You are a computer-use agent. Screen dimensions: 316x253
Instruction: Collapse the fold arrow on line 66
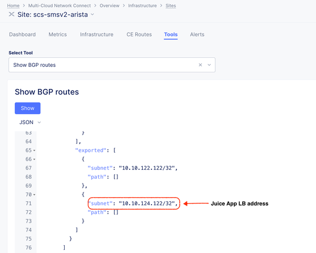pyautogui.click(x=35, y=159)
